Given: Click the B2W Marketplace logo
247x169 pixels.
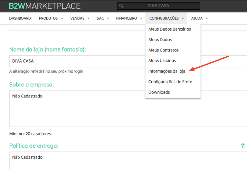Looking at the screenshot, I should click(x=45, y=6).
